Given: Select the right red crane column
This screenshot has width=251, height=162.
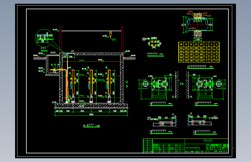Looking at the screenshot, I should click(122, 40).
